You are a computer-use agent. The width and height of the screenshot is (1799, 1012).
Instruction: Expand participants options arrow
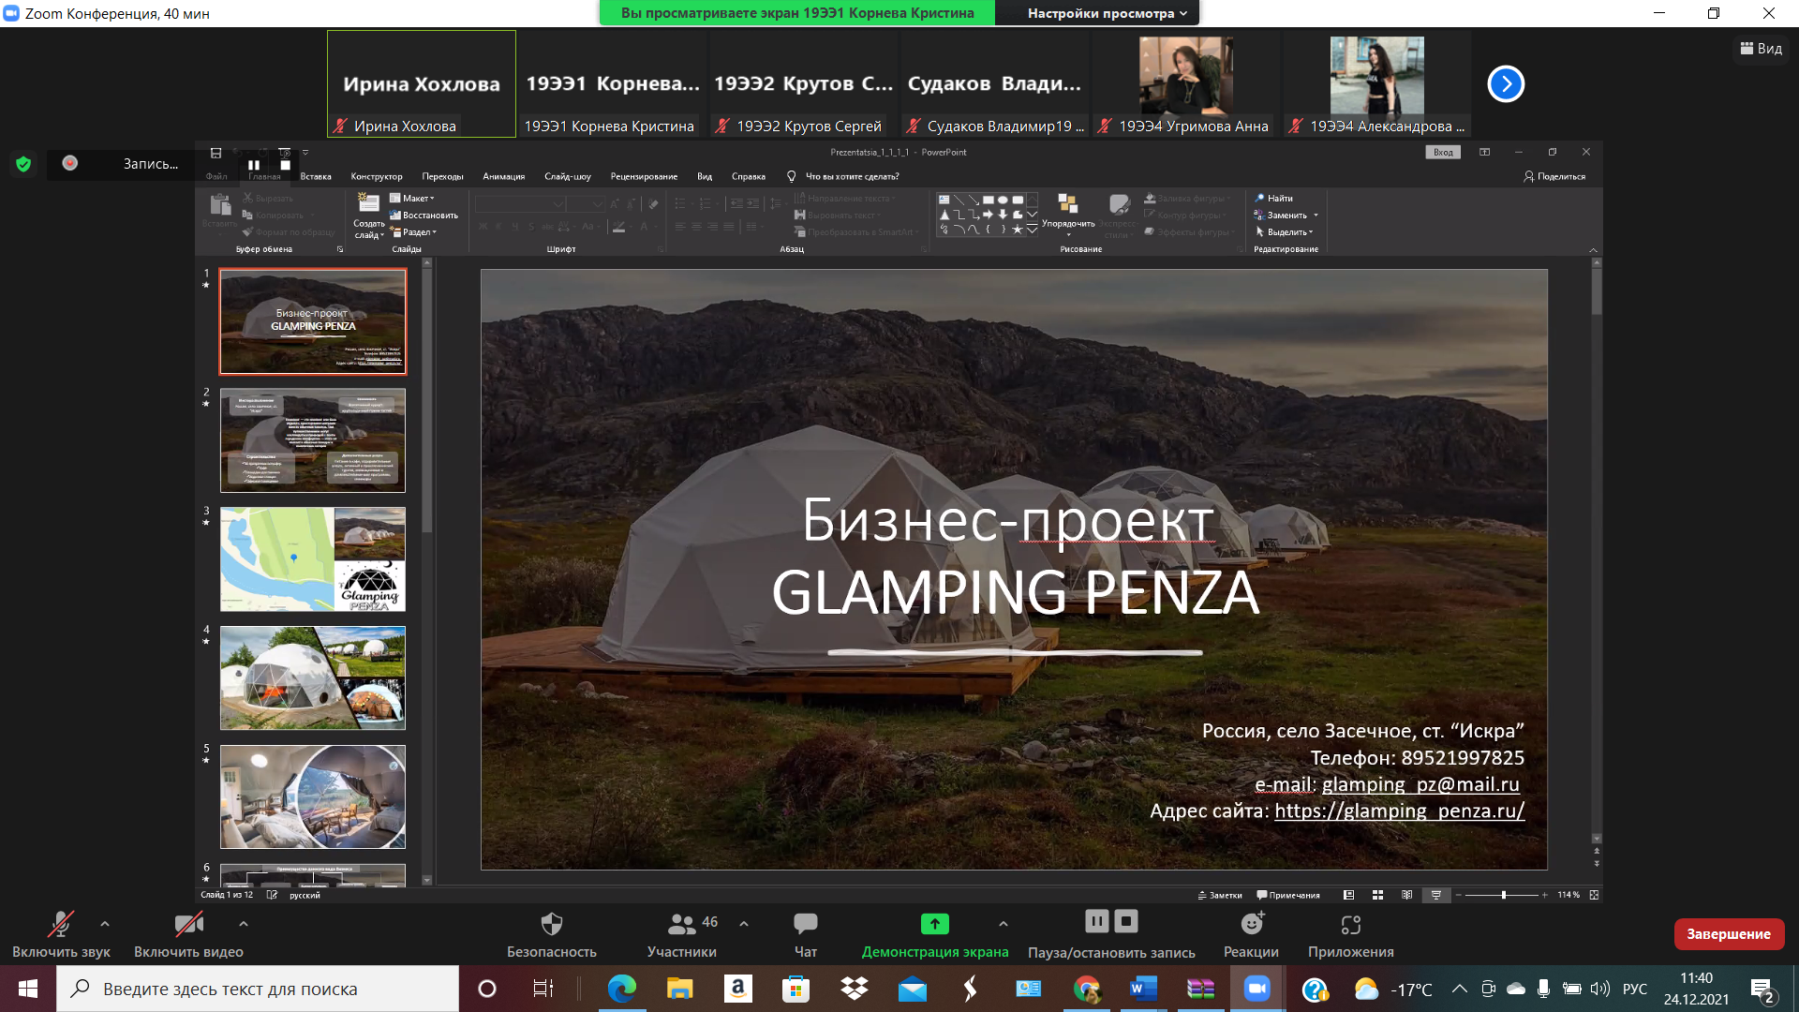744,924
